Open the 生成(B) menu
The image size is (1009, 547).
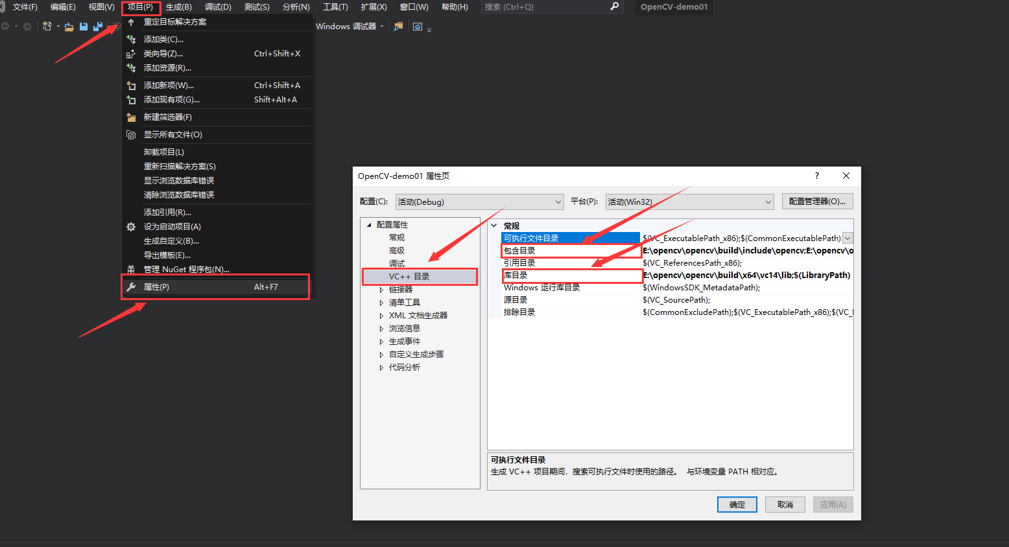(179, 7)
